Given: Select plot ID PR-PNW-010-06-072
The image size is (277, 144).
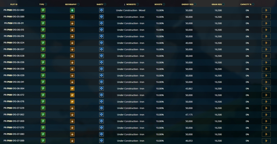Looking at the screenshot, I should click(14, 95).
